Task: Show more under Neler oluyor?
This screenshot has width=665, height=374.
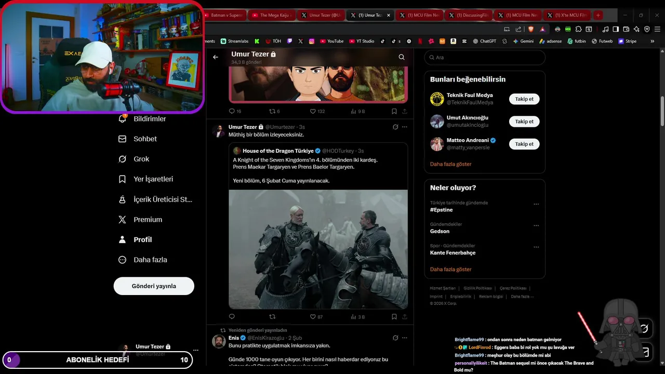Action: click(x=450, y=270)
